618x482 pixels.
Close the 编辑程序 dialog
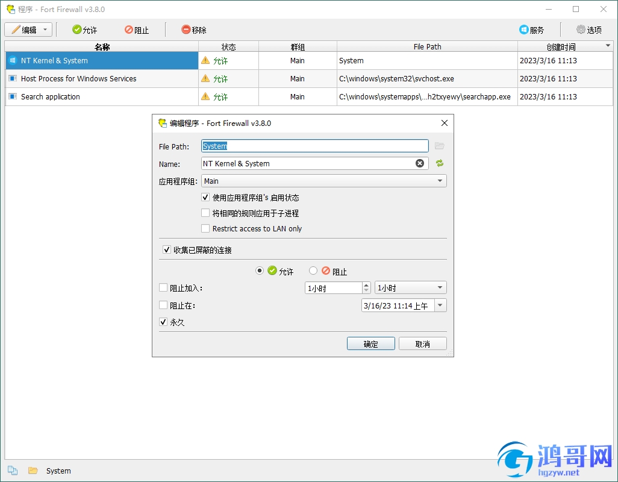[x=444, y=123]
